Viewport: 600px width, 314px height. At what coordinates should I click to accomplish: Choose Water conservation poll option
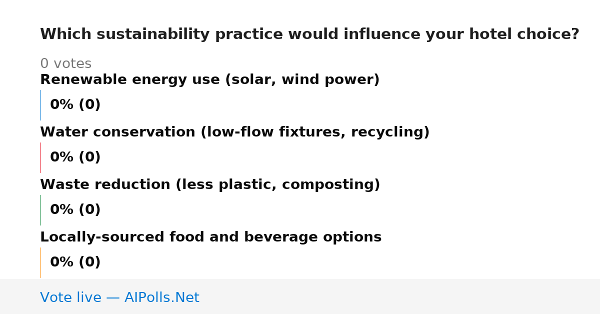pos(235,132)
